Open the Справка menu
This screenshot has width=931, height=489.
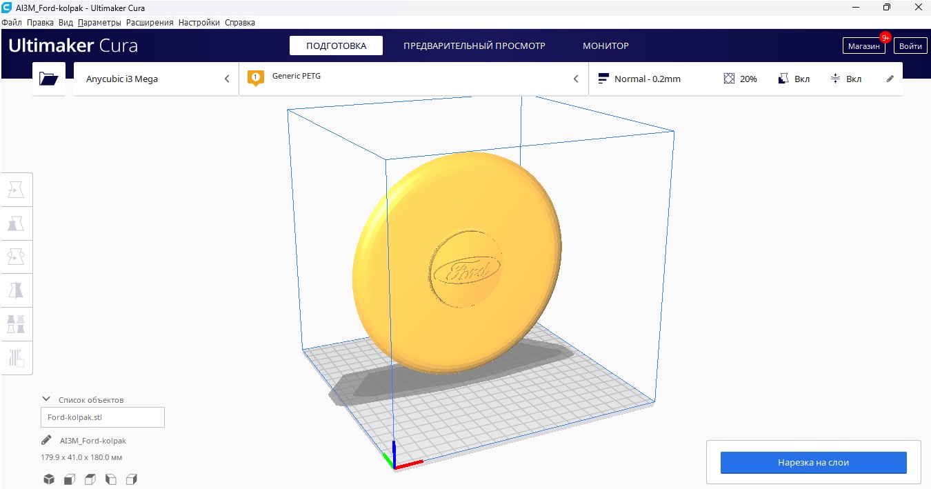pos(240,23)
